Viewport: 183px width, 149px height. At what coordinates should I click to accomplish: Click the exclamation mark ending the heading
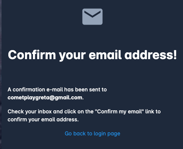pyautogui.click(x=175, y=54)
